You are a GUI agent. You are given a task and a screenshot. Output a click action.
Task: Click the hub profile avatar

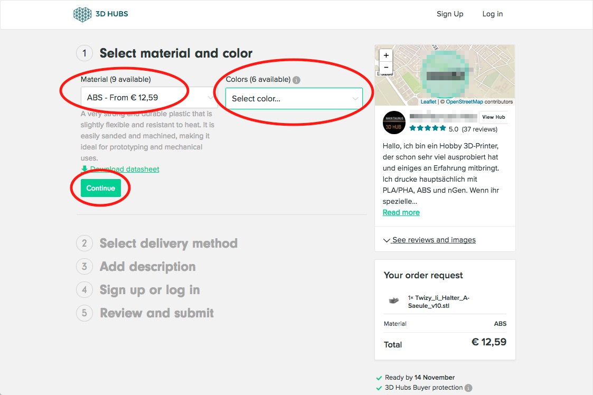click(393, 123)
